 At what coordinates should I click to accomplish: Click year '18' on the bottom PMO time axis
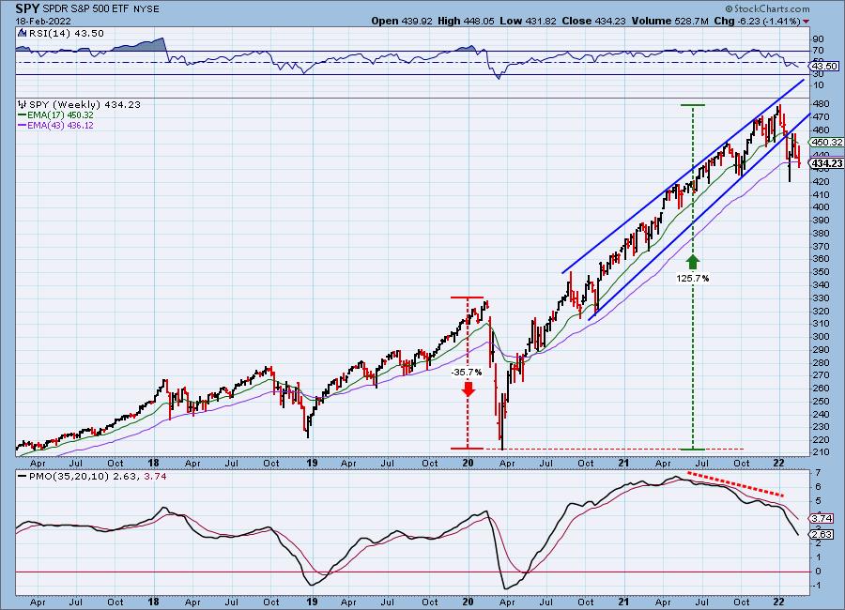(x=154, y=602)
